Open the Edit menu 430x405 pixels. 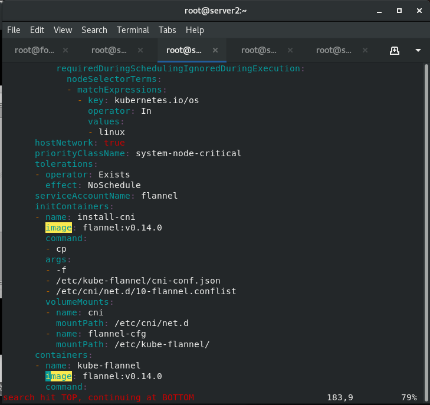click(37, 30)
